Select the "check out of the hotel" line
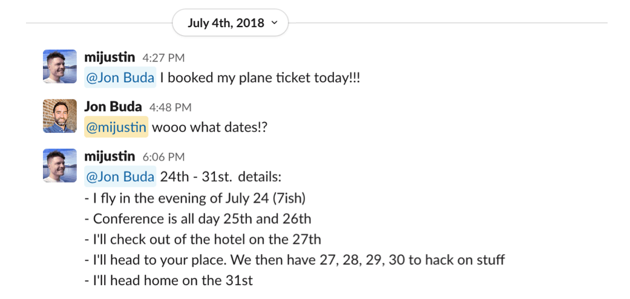 (203, 239)
